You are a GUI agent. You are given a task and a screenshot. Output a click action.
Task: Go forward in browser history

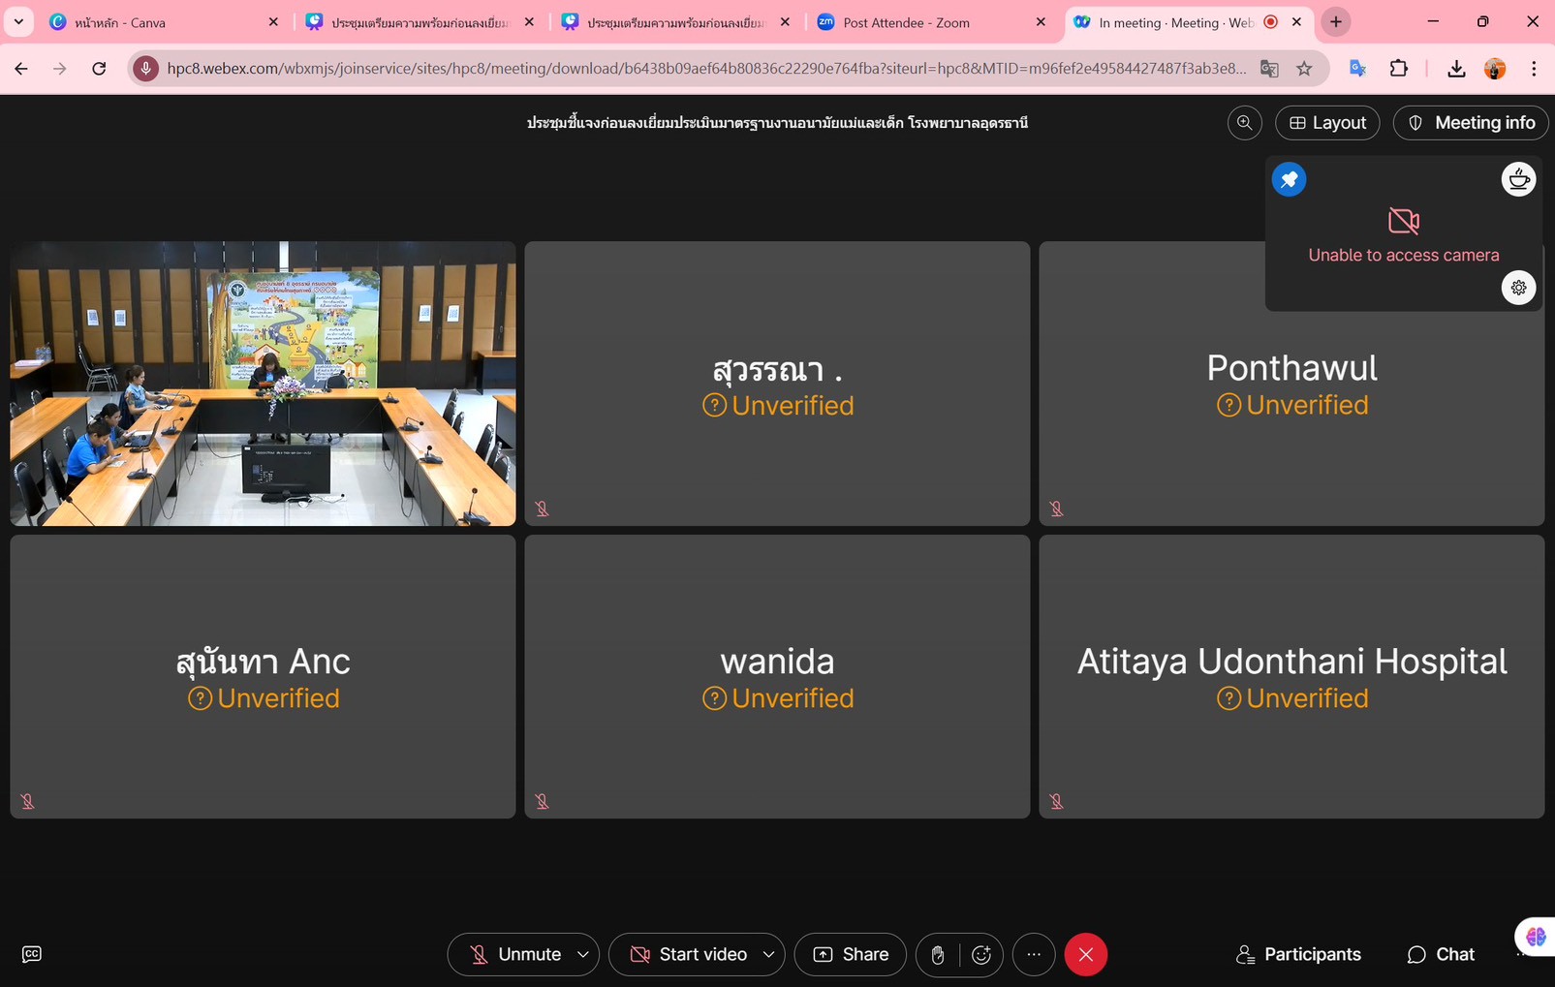click(x=60, y=68)
